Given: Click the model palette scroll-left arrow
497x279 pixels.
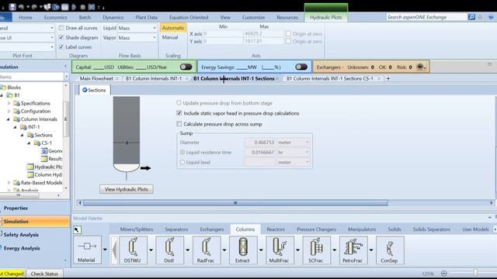Looking at the screenshot, I should 114,250.
